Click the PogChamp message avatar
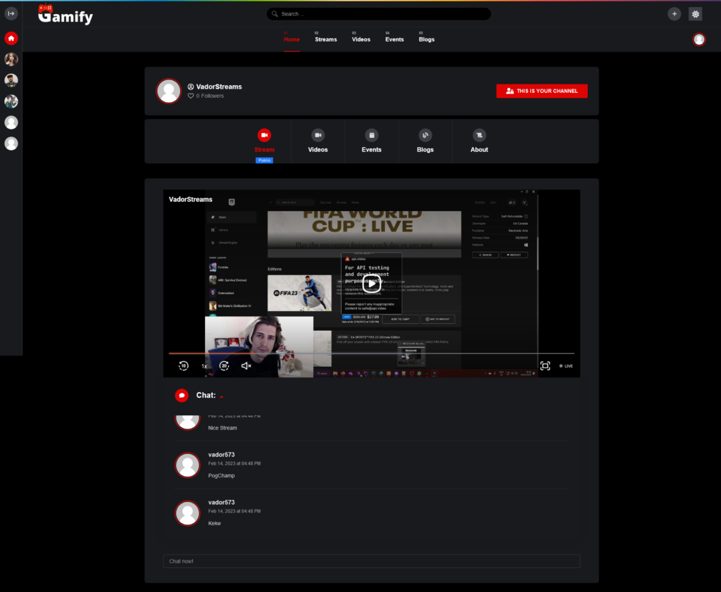The height and width of the screenshot is (592, 721). (x=187, y=465)
